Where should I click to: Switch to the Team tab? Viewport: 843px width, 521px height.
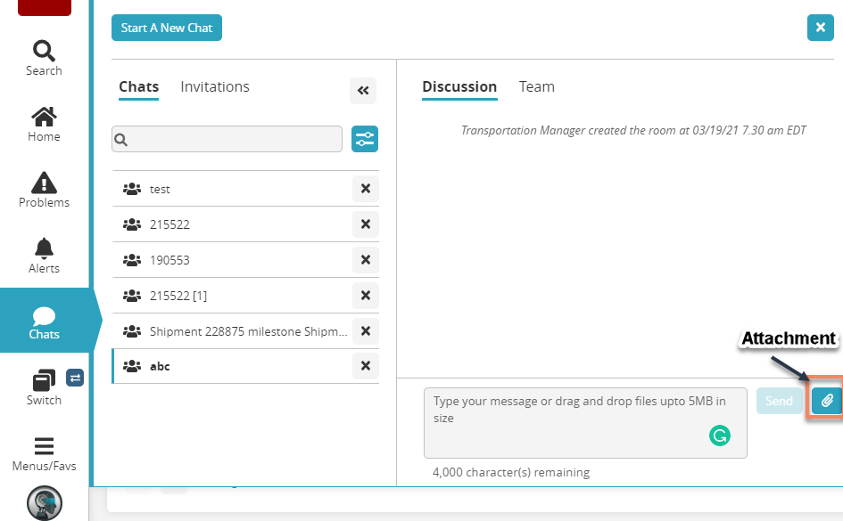(537, 87)
